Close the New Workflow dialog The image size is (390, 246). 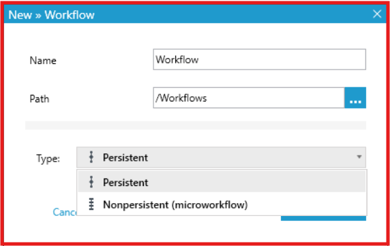coord(377,14)
